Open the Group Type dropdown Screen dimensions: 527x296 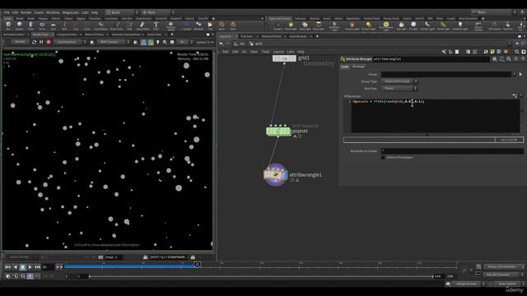click(x=399, y=81)
